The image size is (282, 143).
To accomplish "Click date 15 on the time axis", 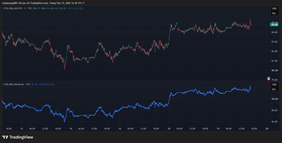I will [120, 129].
